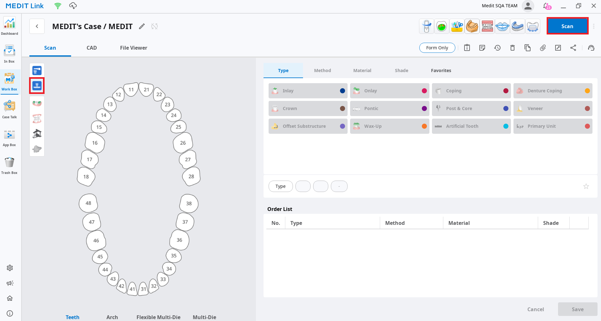Toggle Form Only mode
The width and height of the screenshot is (601, 321).
click(x=437, y=48)
